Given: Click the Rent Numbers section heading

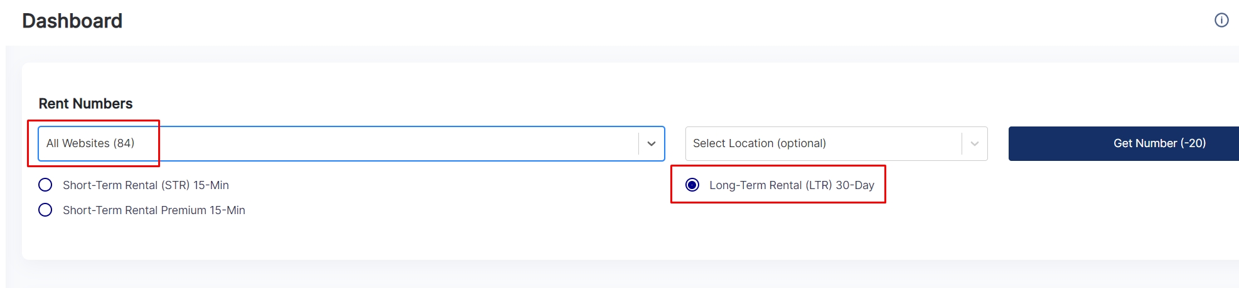Looking at the screenshot, I should (x=86, y=103).
